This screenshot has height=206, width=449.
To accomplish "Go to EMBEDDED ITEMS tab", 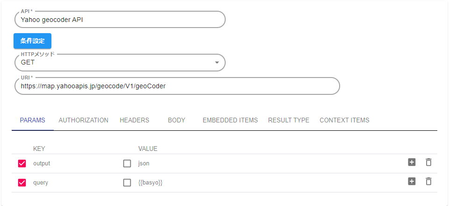I will pos(230,120).
